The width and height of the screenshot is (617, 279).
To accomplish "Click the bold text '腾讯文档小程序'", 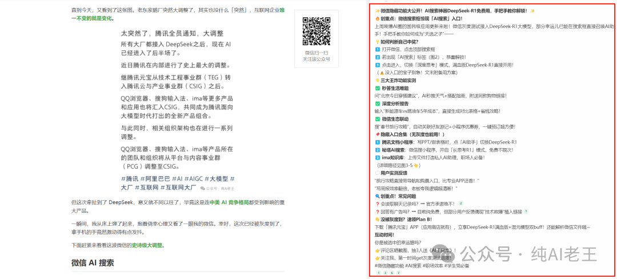I will click(396, 142).
